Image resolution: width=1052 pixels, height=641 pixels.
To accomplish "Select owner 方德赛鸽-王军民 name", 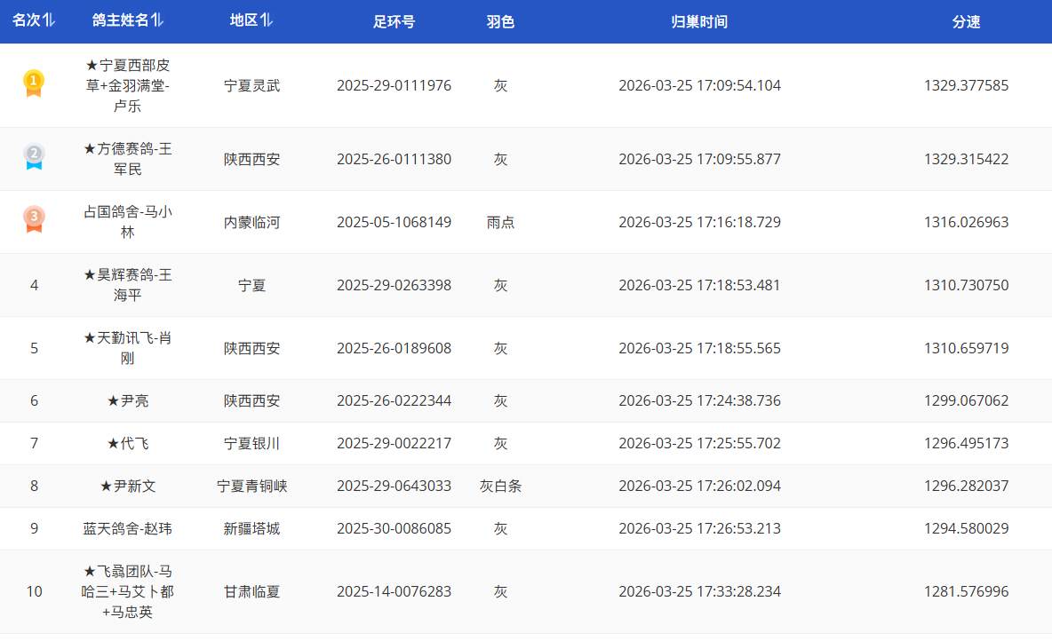I will [x=128, y=159].
